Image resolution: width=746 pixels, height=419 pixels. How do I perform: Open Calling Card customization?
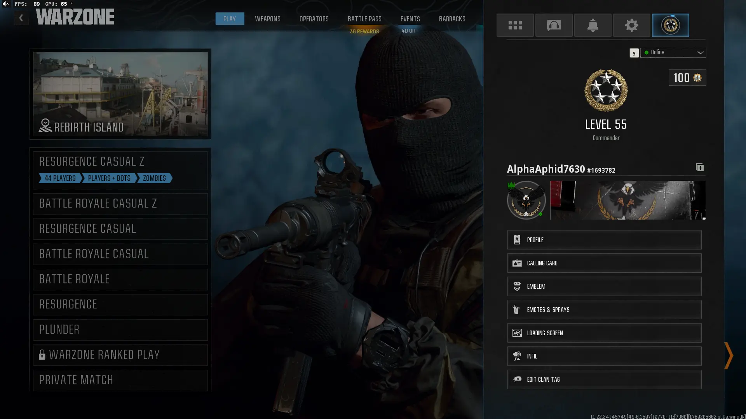[x=604, y=263]
